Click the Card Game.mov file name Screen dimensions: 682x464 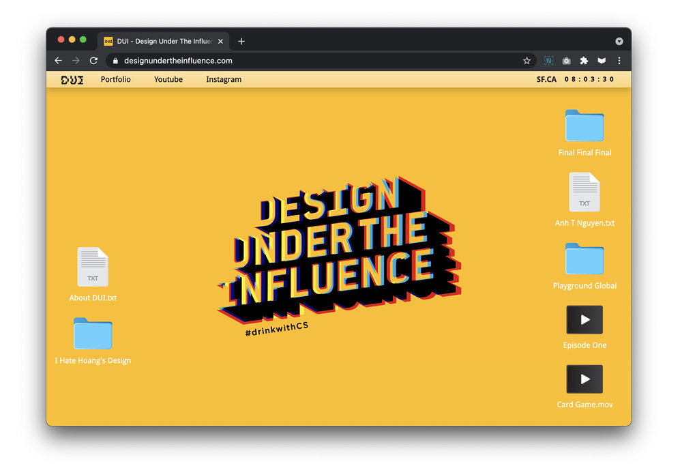pyautogui.click(x=584, y=405)
